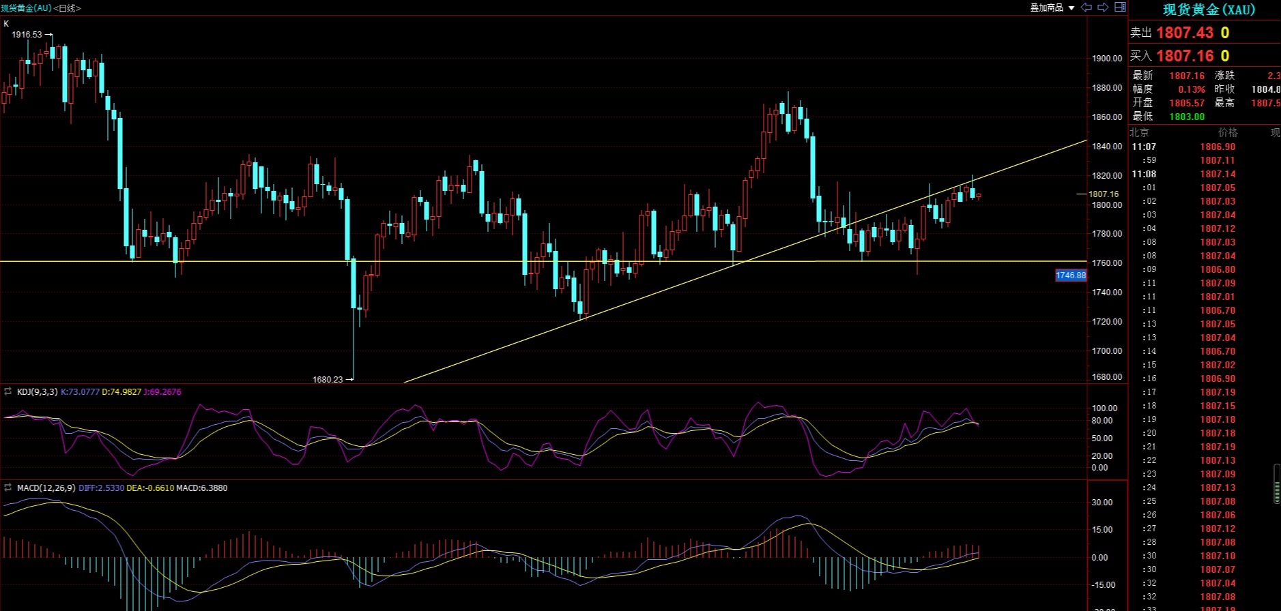
Task: Go back with the left arrow icon
Action: point(1086,8)
